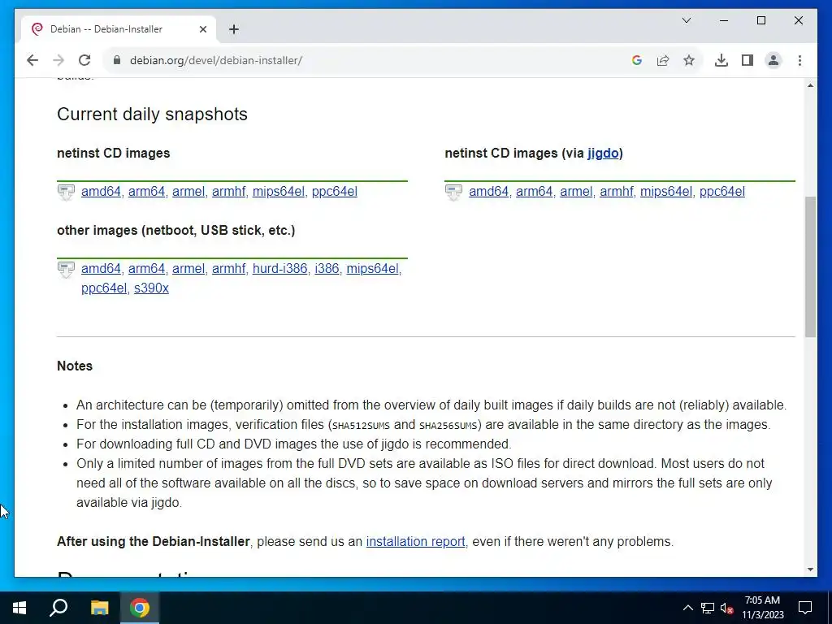
Task: Open armhf under netinst CD images
Action: (228, 192)
